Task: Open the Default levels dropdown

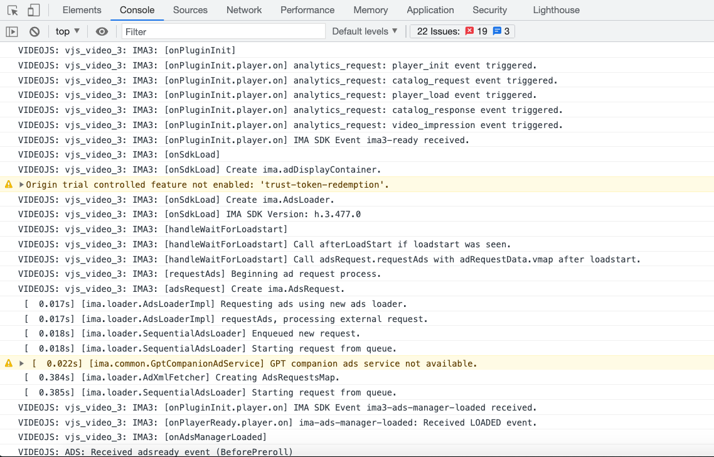Action: point(365,31)
